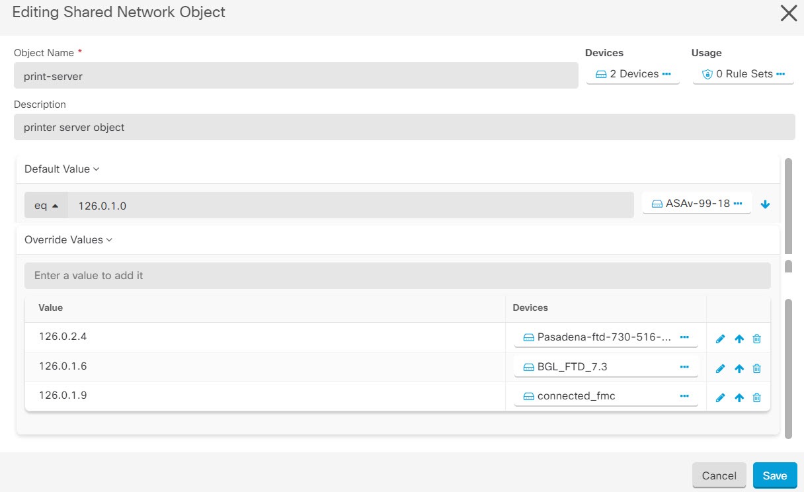Delete the 126.0.2.4 override row

click(756, 338)
